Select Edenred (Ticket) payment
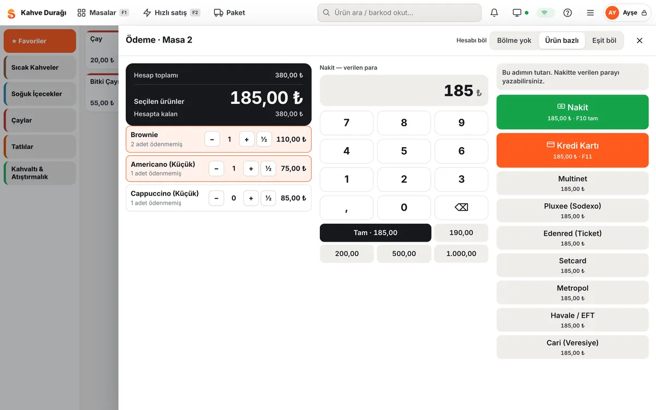The height and width of the screenshot is (410, 656). click(572, 238)
